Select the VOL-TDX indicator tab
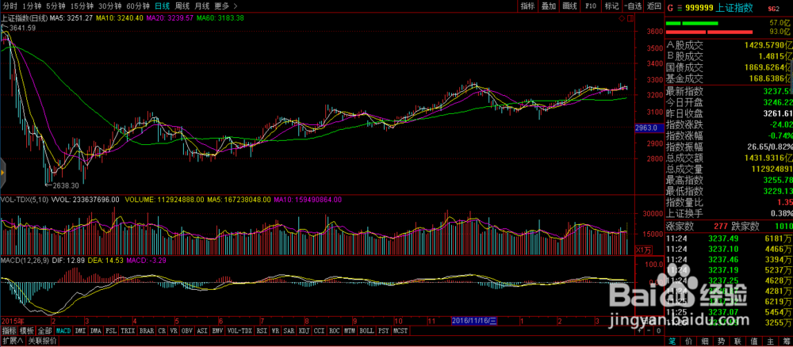The image size is (793, 347). 239,331
